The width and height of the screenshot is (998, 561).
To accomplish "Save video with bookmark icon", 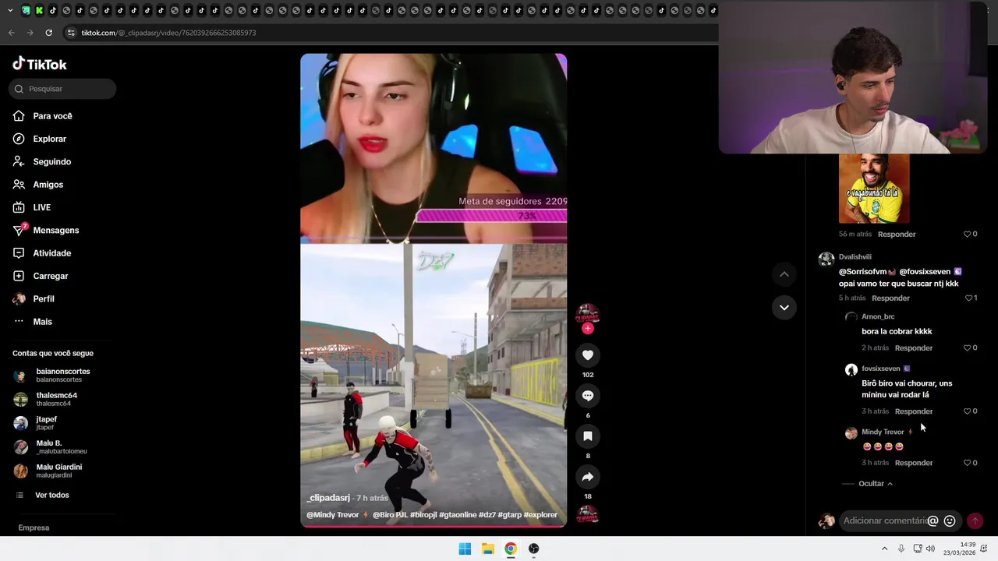I will coord(588,436).
